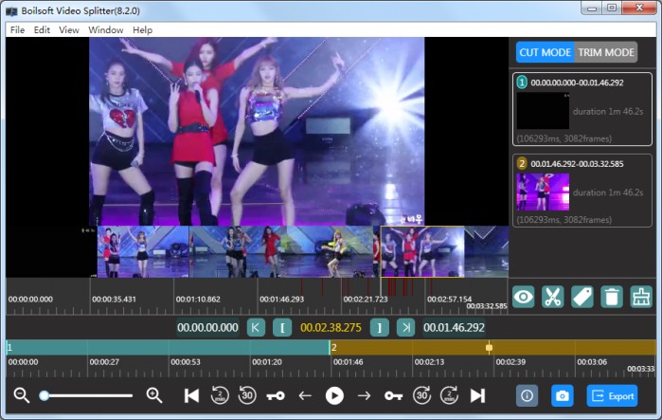Click the main video preview area
Screen dimensions: 662x420
tap(257, 132)
